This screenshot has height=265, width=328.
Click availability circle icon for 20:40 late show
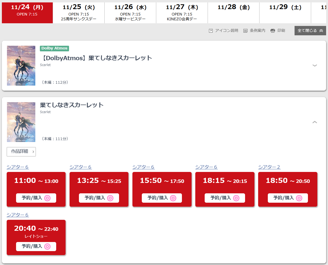(47, 247)
